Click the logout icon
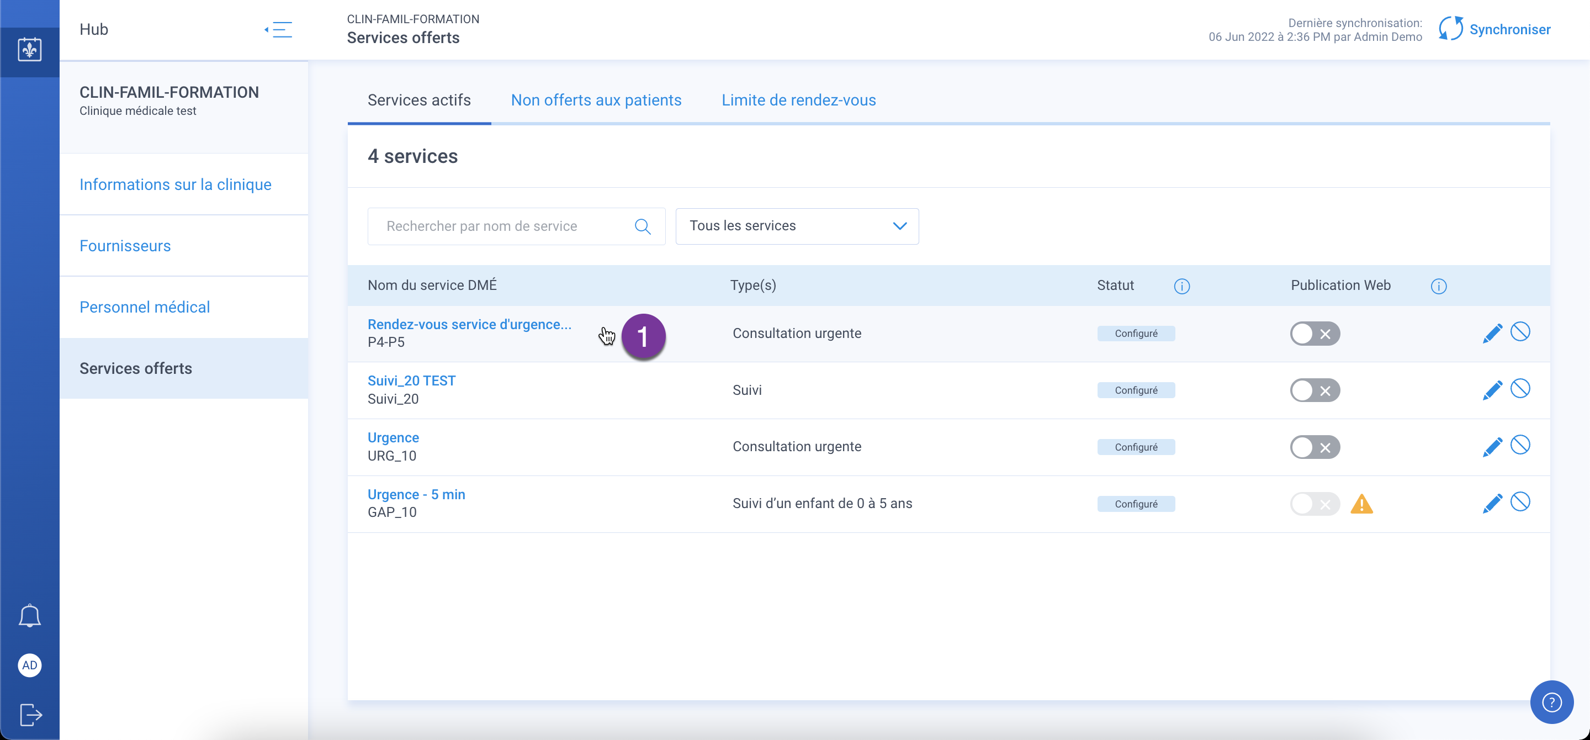The image size is (1590, 740). [30, 715]
